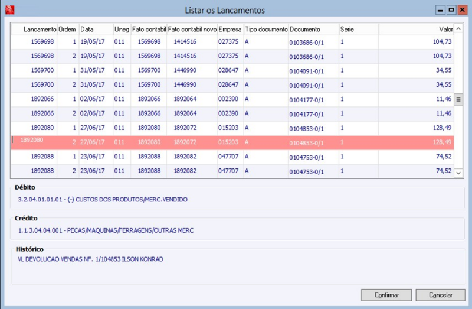Click date 31/05/17 in 1569700 Ordem 2 row
Image resolution: width=472 pixels, height=309 pixels.
tap(93, 84)
